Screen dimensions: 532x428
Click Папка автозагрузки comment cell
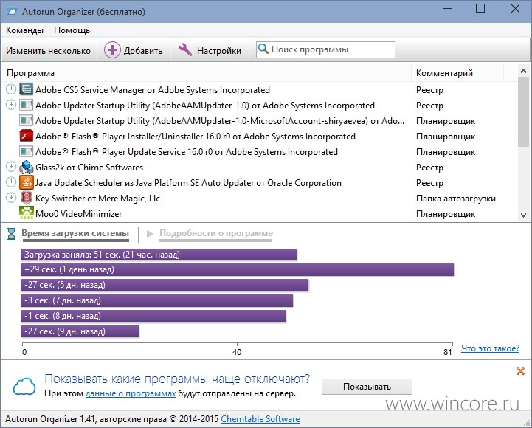456,199
